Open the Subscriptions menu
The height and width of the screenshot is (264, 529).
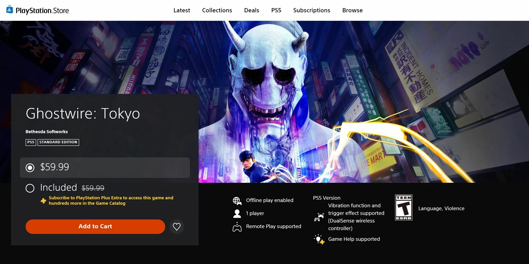pos(312,10)
